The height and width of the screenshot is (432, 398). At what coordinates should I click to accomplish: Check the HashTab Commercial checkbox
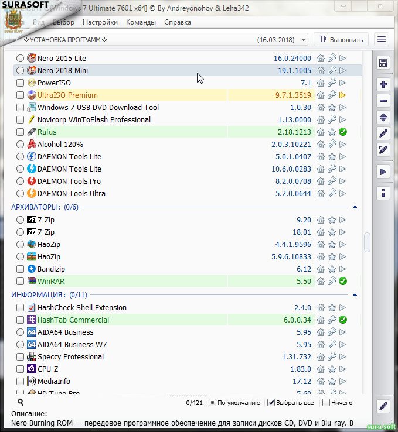(20, 320)
